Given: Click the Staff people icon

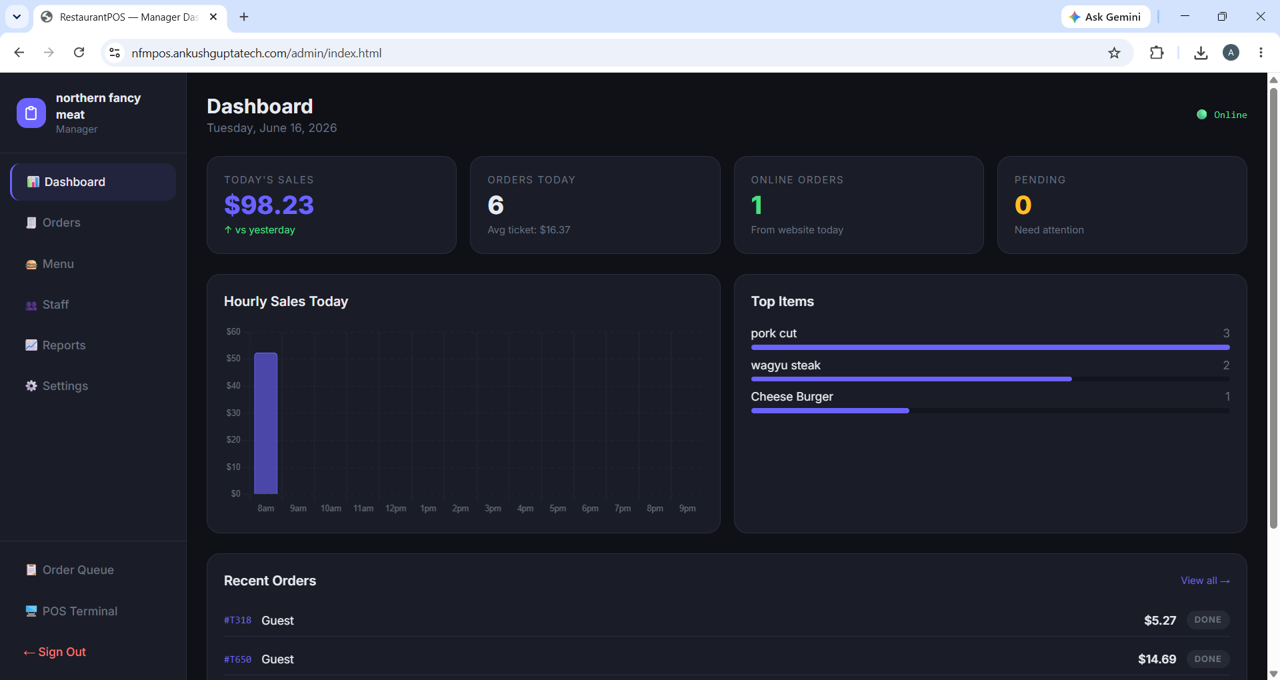Looking at the screenshot, I should click(31, 305).
